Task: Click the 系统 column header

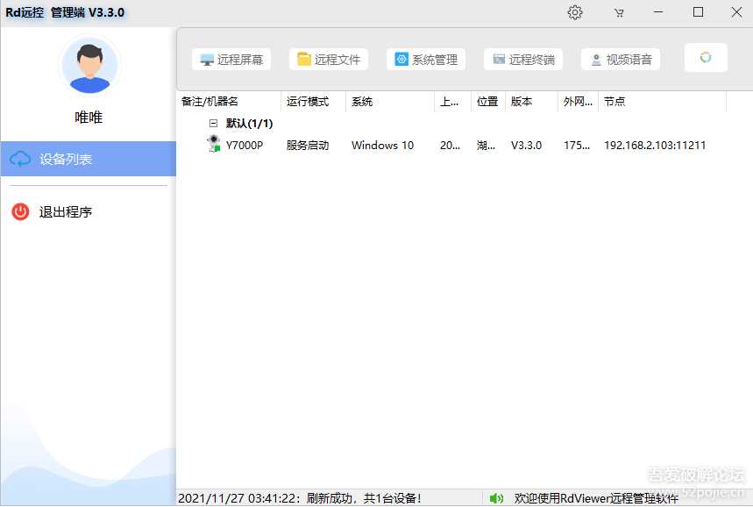Action: [361, 101]
